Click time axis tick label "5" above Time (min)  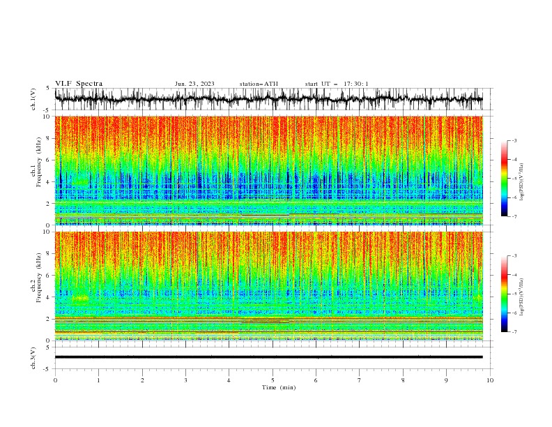(x=273, y=380)
